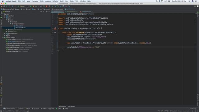This screenshot has width=199, height=112.
Task: Open the project folder toolbar icon
Action: click(x=2, y=6)
